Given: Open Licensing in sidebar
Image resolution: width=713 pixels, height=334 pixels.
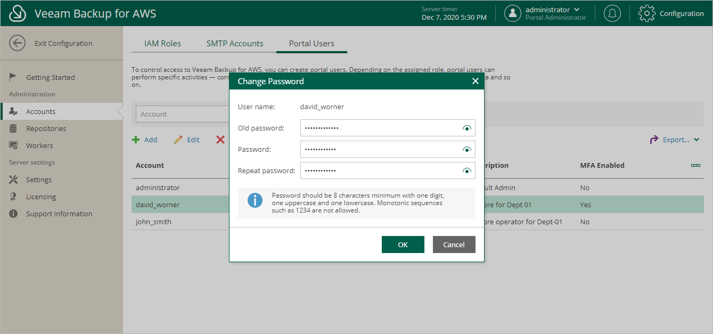Looking at the screenshot, I should click(x=41, y=197).
